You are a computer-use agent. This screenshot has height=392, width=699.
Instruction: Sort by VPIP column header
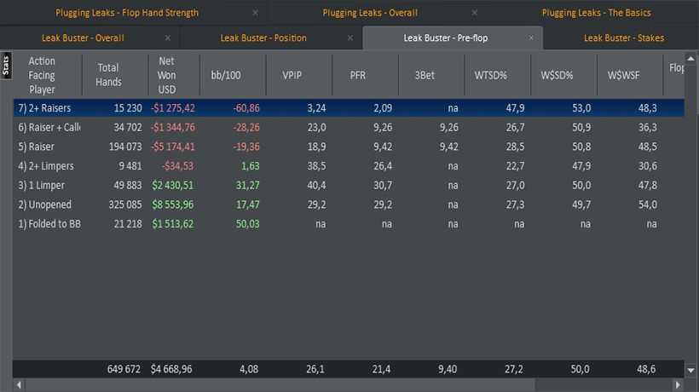(298, 75)
